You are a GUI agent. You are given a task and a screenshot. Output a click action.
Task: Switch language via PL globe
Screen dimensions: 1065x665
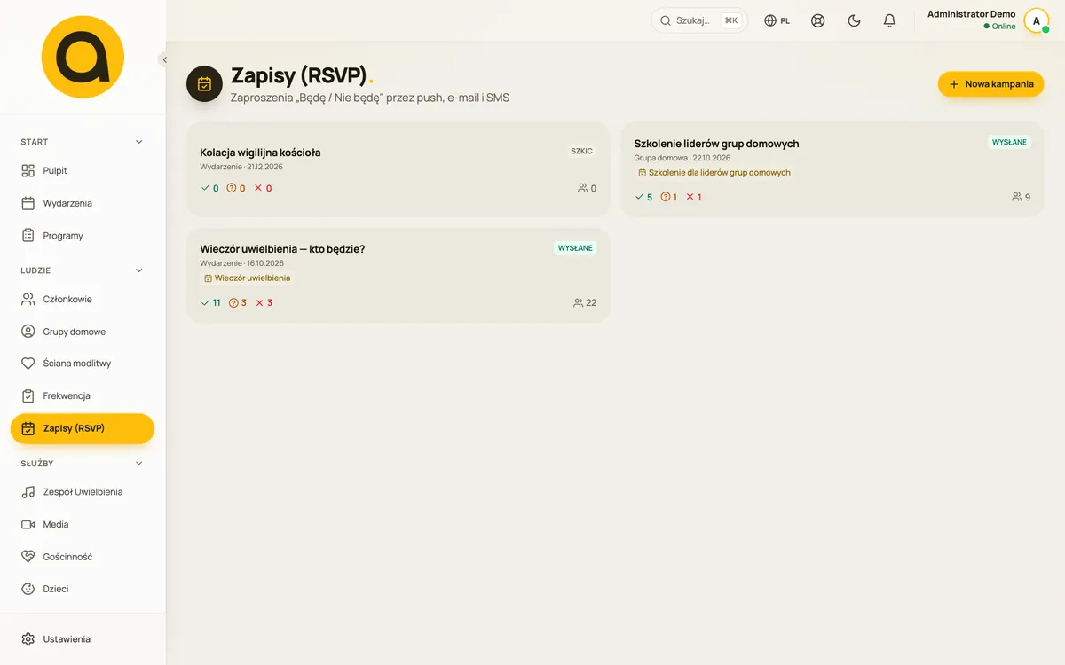click(777, 20)
